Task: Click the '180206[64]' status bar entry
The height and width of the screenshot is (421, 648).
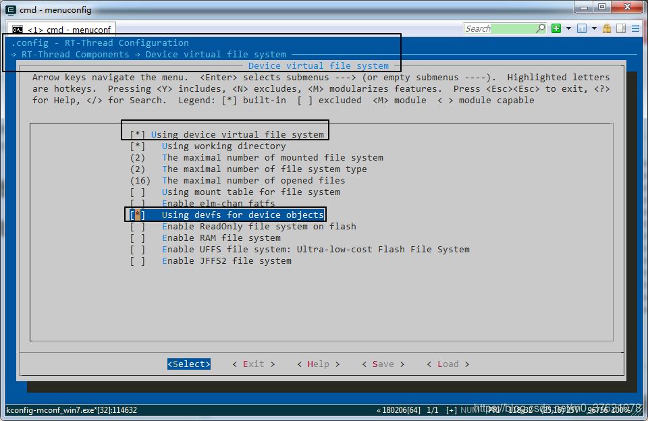Action: coord(398,410)
